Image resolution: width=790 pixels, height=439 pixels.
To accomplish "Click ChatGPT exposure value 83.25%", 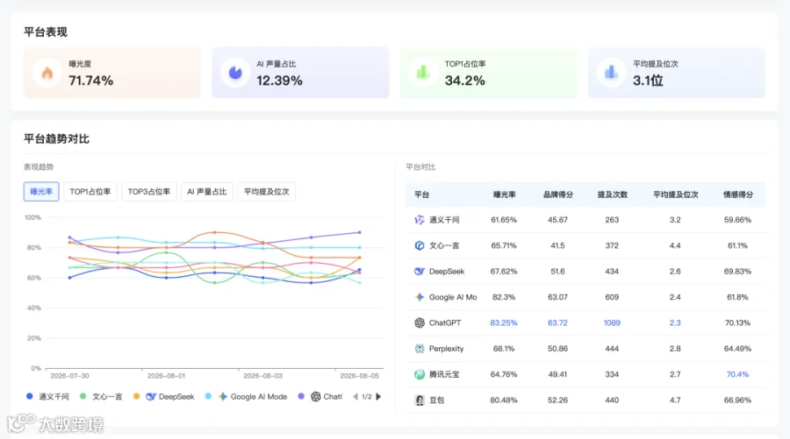I will click(x=504, y=322).
